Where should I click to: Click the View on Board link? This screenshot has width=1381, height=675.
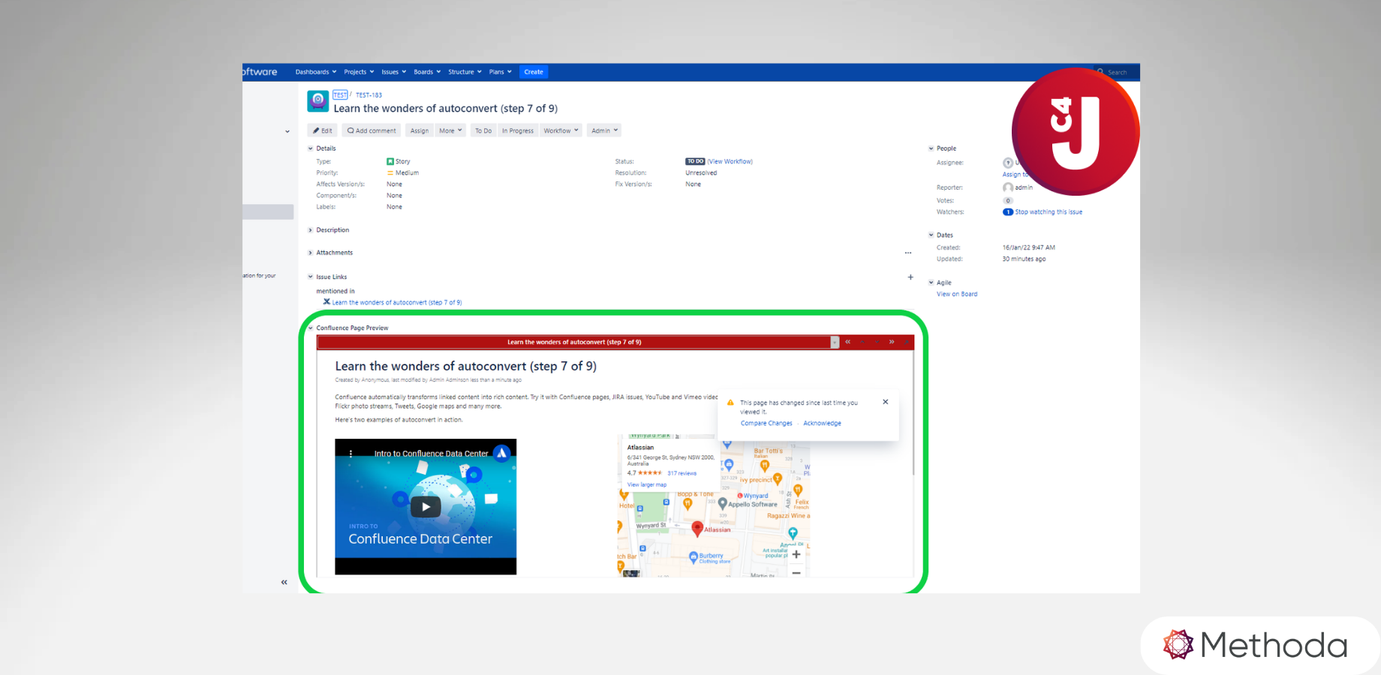click(957, 294)
